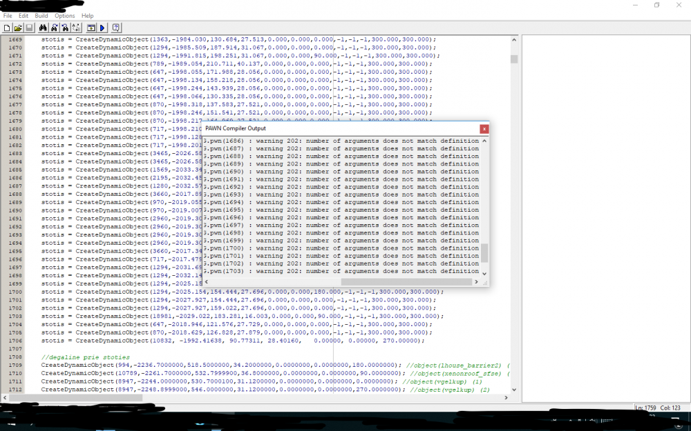Click the compiler output scroll-right arrow
Viewport: 691px width, 431px height.
[x=476, y=282]
